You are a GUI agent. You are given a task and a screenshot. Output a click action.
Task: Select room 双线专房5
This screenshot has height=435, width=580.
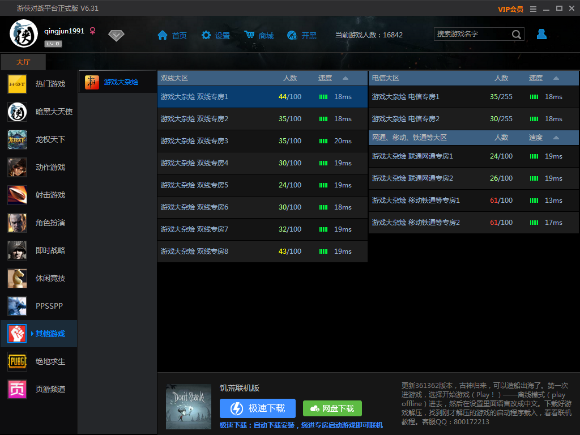[262, 185]
